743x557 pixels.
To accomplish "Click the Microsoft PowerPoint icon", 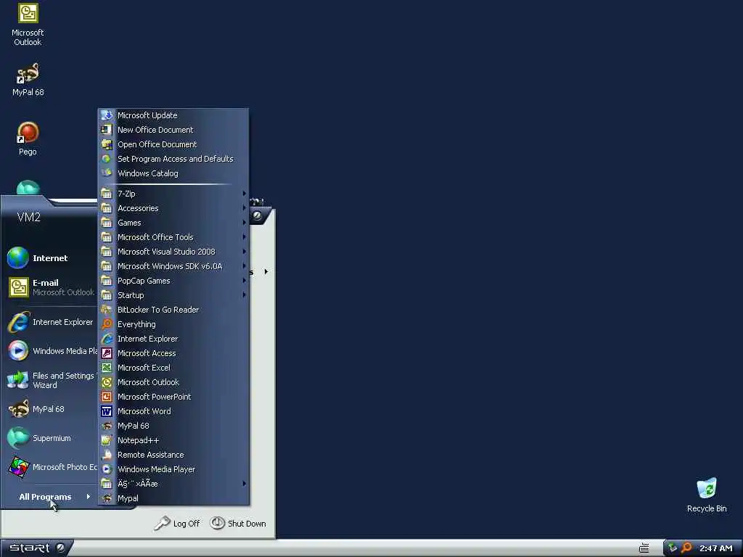I will coord(107,397).
